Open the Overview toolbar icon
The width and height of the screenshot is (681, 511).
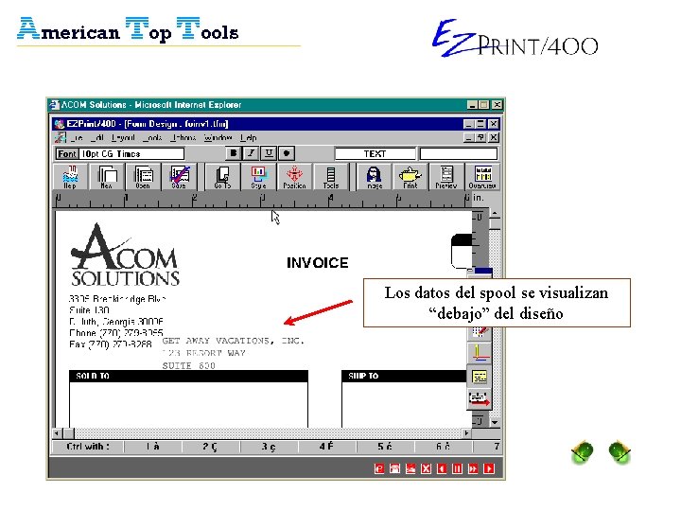[x=482, y=177]
